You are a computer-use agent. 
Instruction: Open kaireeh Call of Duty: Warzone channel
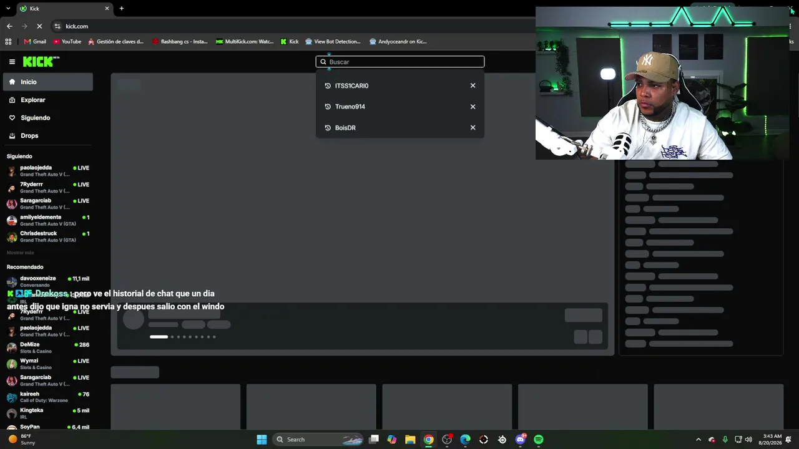[48, 397]
